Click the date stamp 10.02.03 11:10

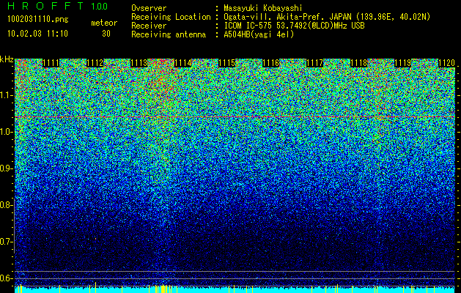(x=37, y=34)
